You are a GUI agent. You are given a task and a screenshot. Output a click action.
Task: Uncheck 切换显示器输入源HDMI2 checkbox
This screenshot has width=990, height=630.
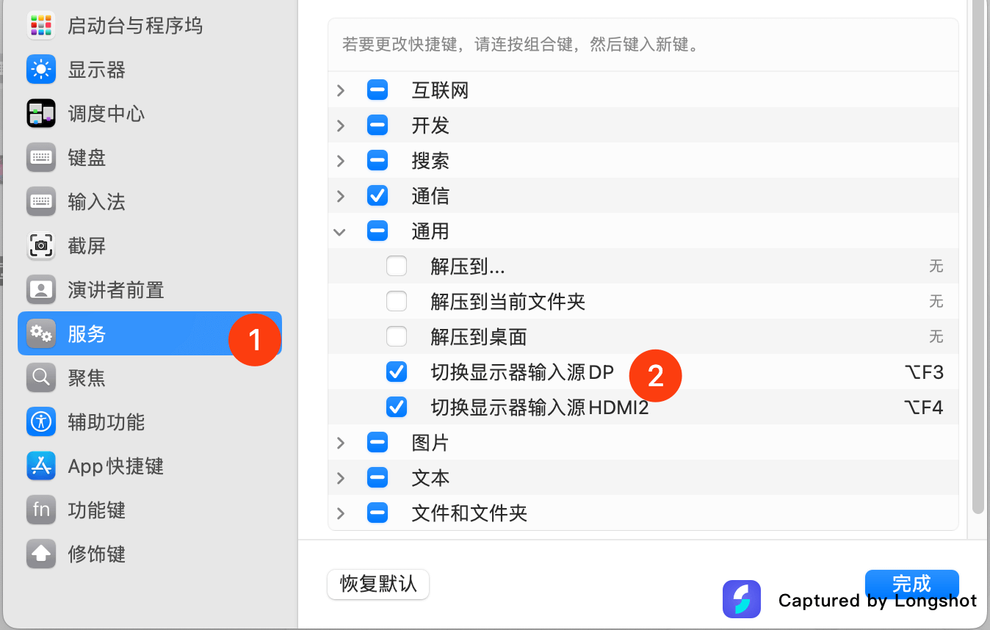click(x=397, y=408)
